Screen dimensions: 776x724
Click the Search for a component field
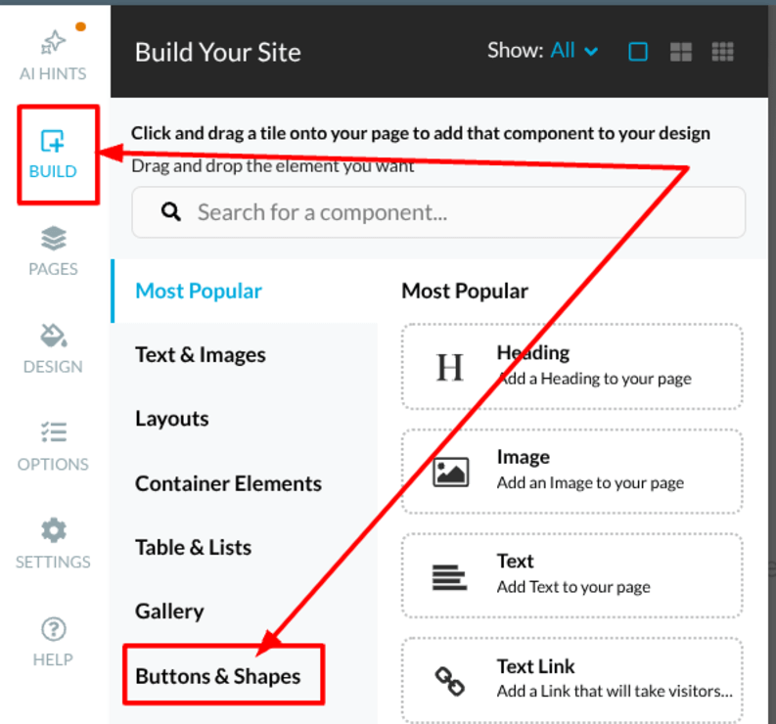click(438, 212)
